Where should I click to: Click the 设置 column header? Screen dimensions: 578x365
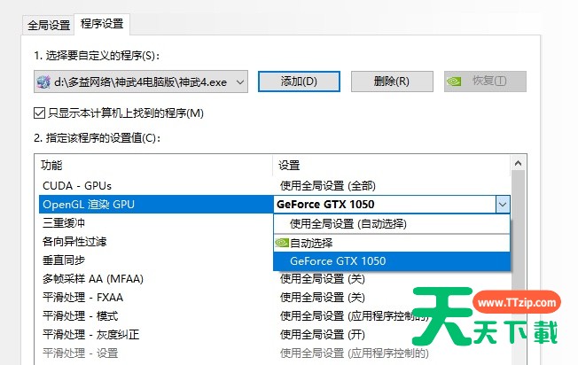[x=392, y=165]
